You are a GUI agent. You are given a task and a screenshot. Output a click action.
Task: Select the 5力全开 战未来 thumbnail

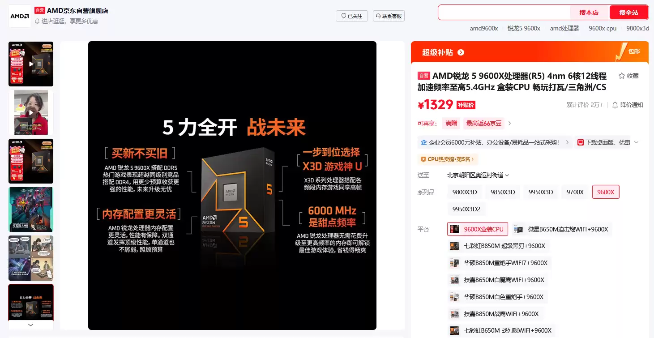(x=31, y=303)
